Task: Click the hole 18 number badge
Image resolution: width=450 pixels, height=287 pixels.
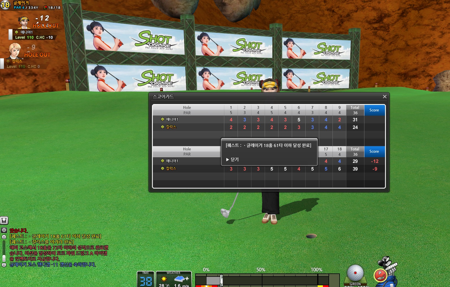Action: coord(5,5)
